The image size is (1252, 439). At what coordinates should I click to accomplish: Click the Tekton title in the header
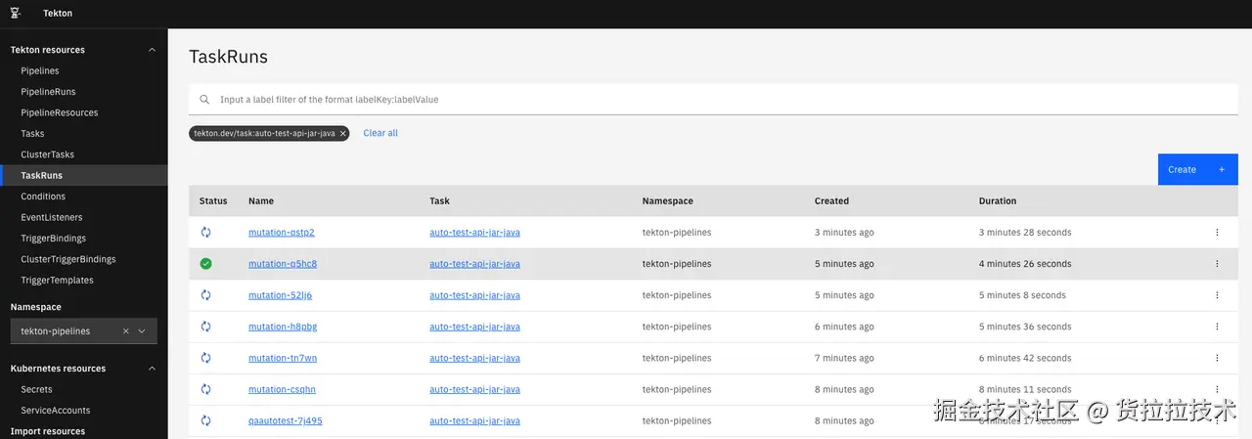[x=58, y=14]
